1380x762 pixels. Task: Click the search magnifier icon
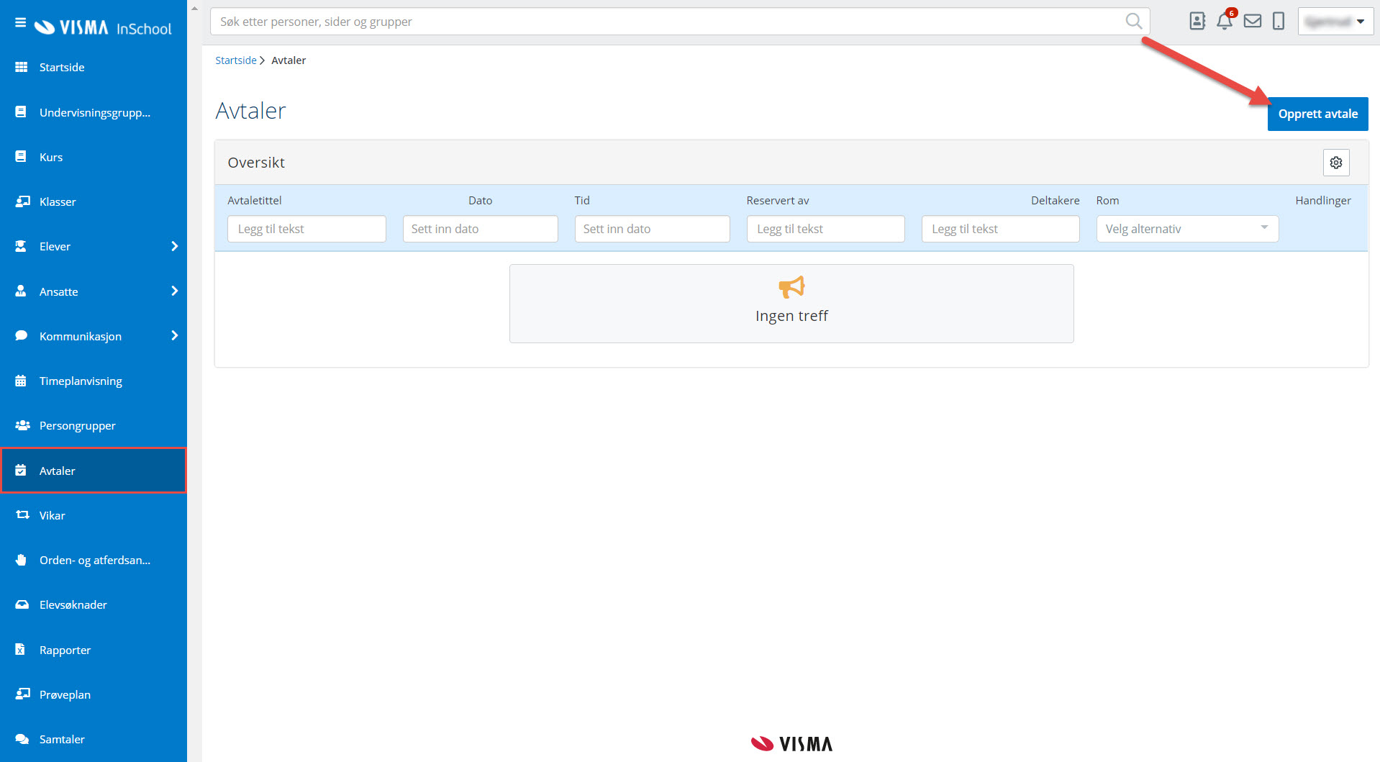coord(1133,22)
